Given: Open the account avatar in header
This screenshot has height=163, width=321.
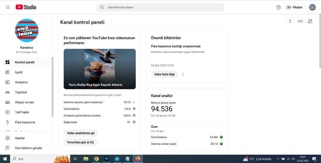Looking at the screenshot, I should (x=312, y=7).
